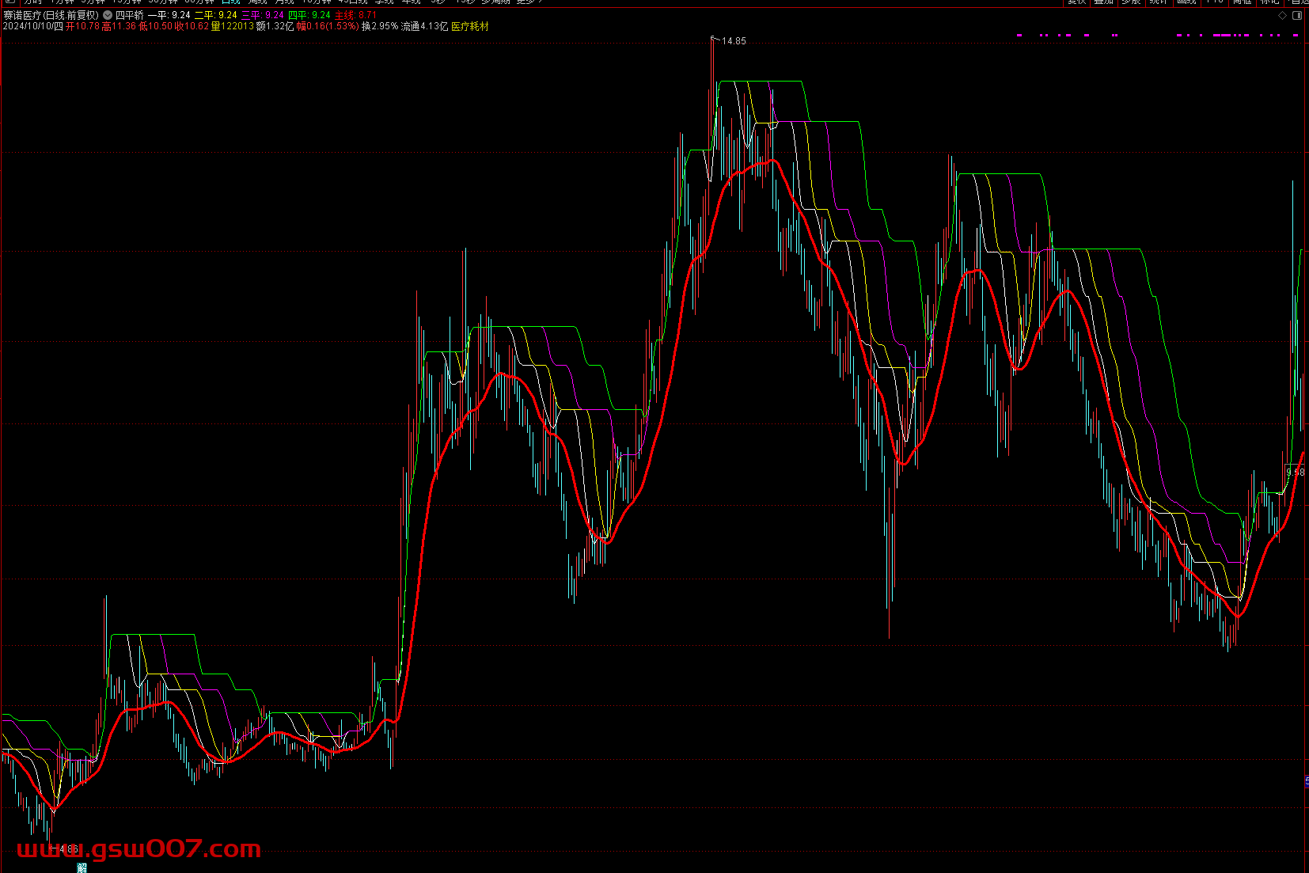
Task: Toggle the side panel icon at top right
Action: 1297,15
